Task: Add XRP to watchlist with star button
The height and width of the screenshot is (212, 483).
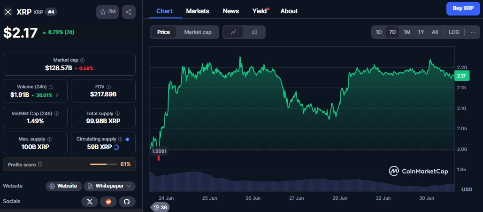Action: 107,12
